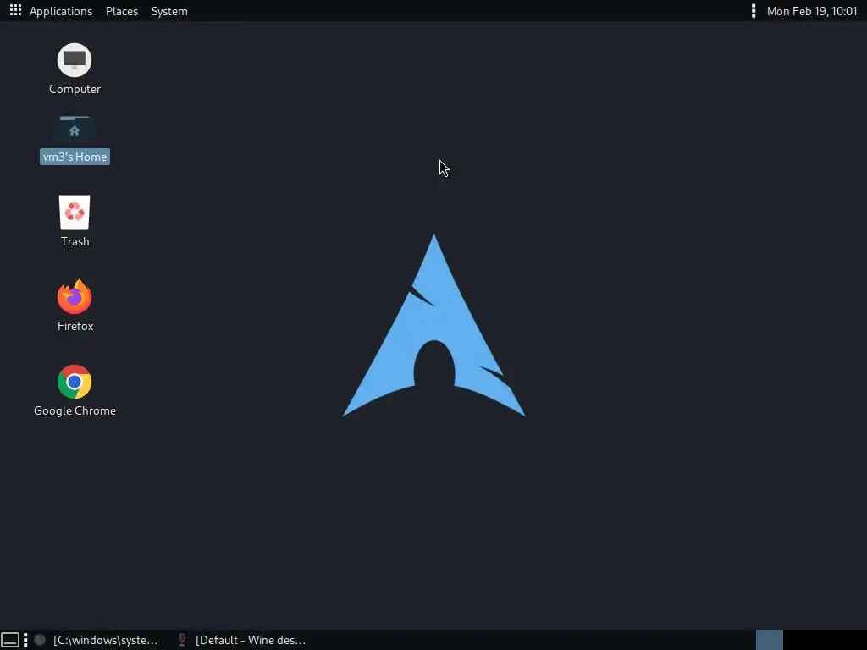Click the three-dot handle beside the clock
This screenshot has width=867, height=650.
(x=753, y=11)
